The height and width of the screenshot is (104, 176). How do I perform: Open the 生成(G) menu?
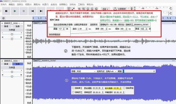point(54,5)
